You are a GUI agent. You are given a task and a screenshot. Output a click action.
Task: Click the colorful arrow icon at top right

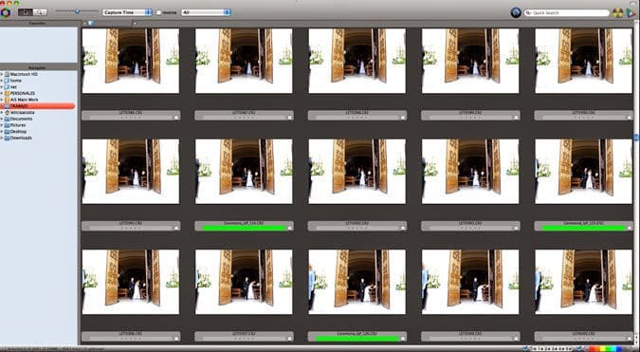[631, 12]
